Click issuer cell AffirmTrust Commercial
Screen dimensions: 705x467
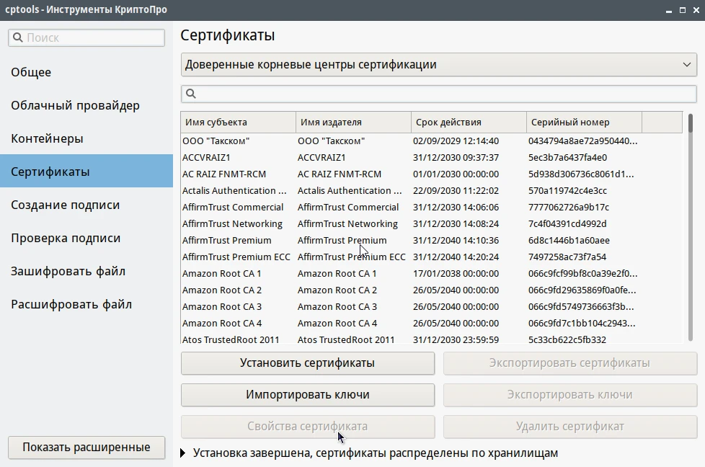coord(348,208)
